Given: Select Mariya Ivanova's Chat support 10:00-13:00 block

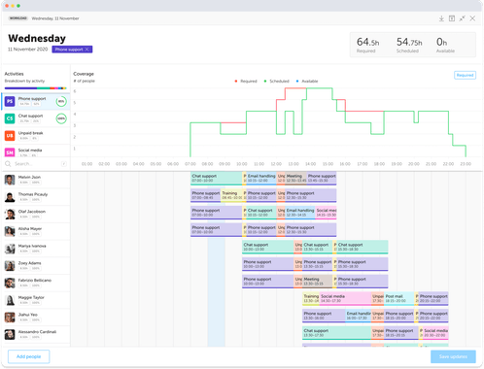Looking at the screenshot, I should [x=268, y=247].
